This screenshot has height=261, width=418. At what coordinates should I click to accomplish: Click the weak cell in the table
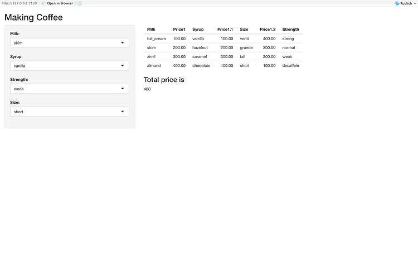(287, 56)
